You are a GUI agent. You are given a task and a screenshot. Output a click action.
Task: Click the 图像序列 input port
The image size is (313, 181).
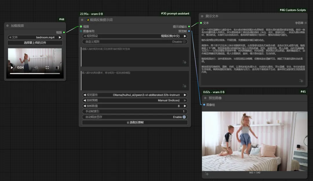[x=81, y=31]
